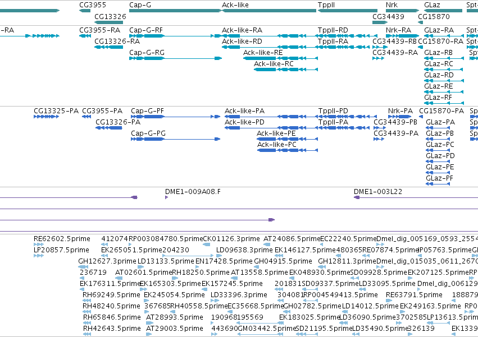
Task: Click protein TppII-PD
Action: pyautogui.click(x=348, y=117)
